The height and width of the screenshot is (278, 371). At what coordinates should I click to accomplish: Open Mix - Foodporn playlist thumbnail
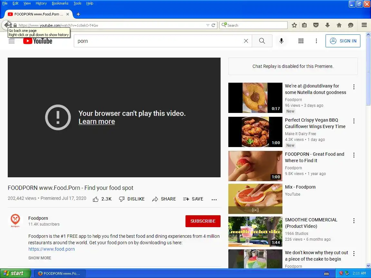(255, 199)
